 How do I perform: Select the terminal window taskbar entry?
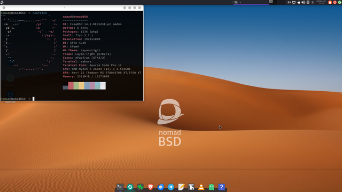tap(251, 2)
